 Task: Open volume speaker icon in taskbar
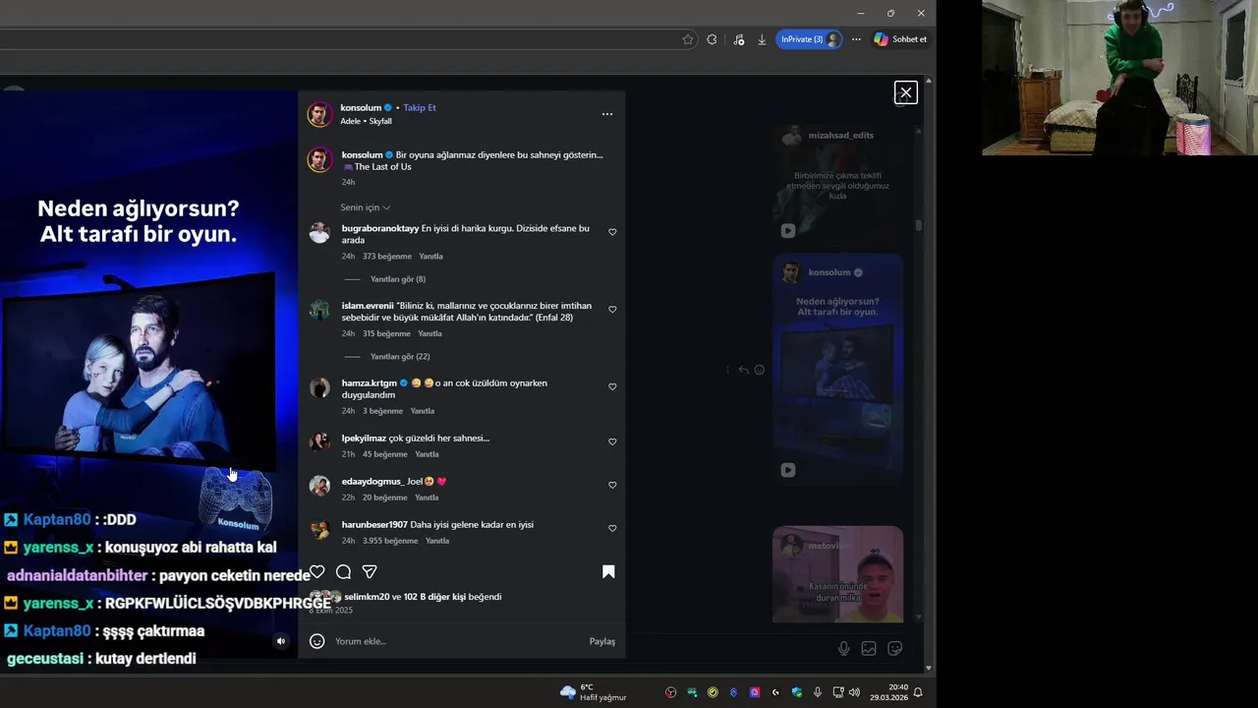coord(854,692)
